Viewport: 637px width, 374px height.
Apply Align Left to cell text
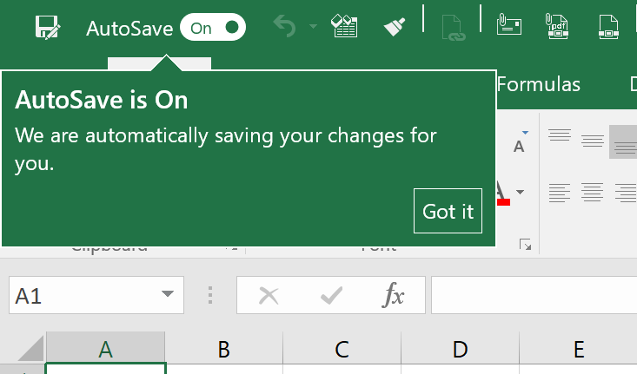pyautogui.click(x=560, y=191)
